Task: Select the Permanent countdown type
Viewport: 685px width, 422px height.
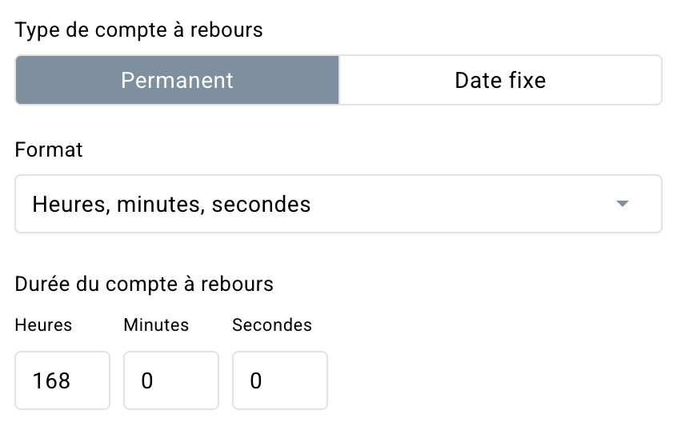Action: pos(177,80)
